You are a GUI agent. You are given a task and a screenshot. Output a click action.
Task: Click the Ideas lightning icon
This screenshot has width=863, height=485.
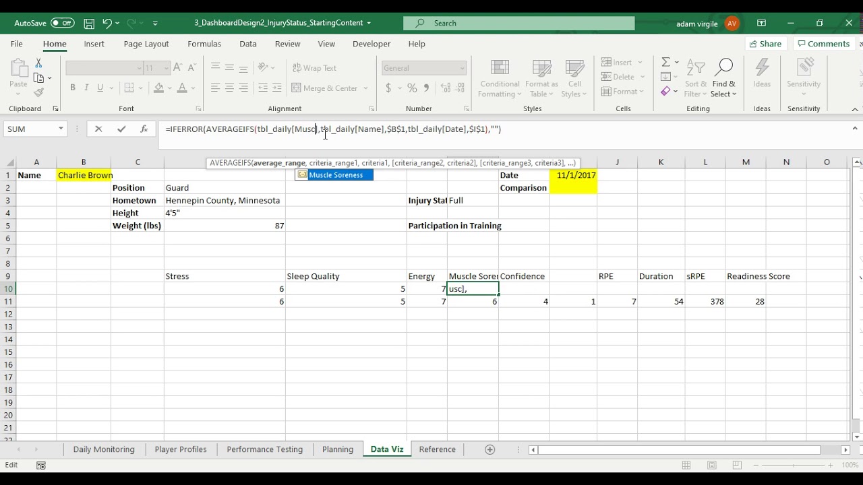[x=762, y=74]
